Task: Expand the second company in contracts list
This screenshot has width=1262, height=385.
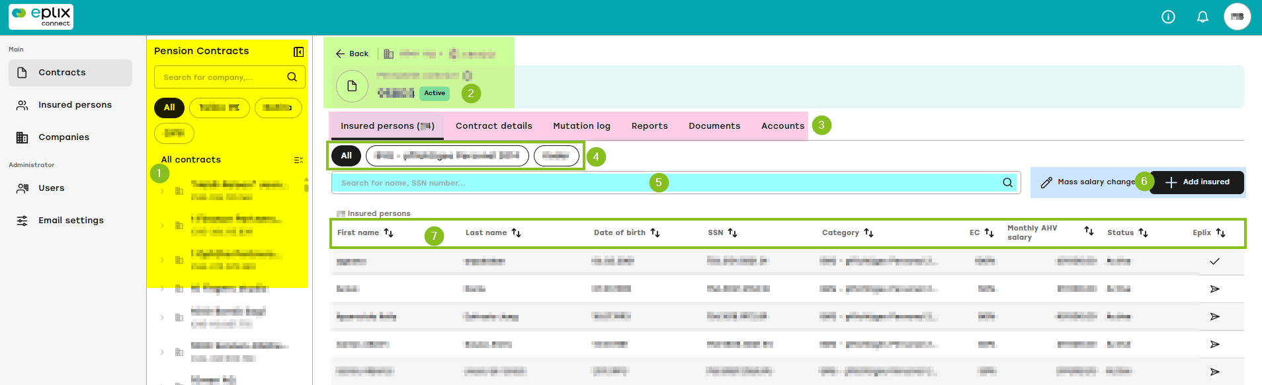Action: tap(162, 225)
